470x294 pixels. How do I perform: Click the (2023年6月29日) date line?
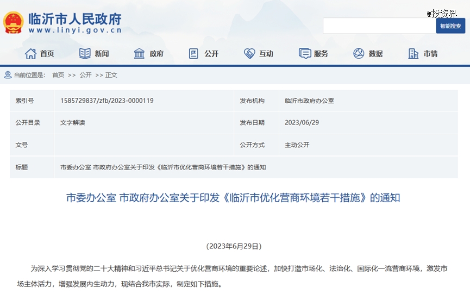point(234,246)
